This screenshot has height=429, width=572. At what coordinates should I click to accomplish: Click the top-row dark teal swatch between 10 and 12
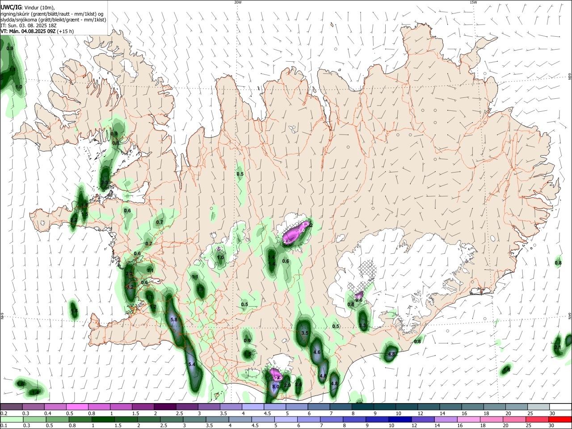click(x=406, y=407)
